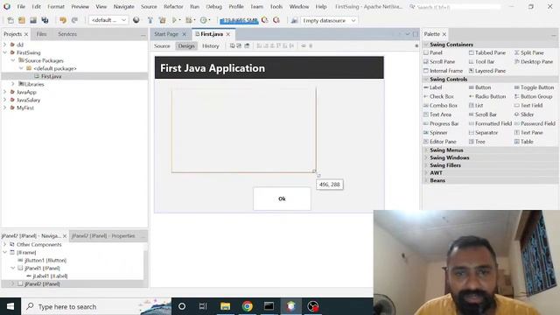The image size is (560, 315).
Task: Select Progress Bar in the palette
Action: click(441, 123)
